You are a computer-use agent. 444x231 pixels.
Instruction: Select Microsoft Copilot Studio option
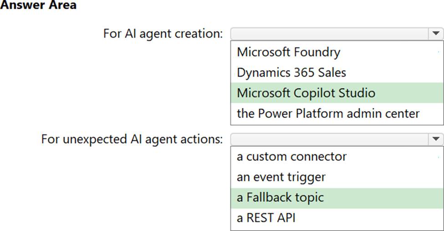click(x=306, y=93)
